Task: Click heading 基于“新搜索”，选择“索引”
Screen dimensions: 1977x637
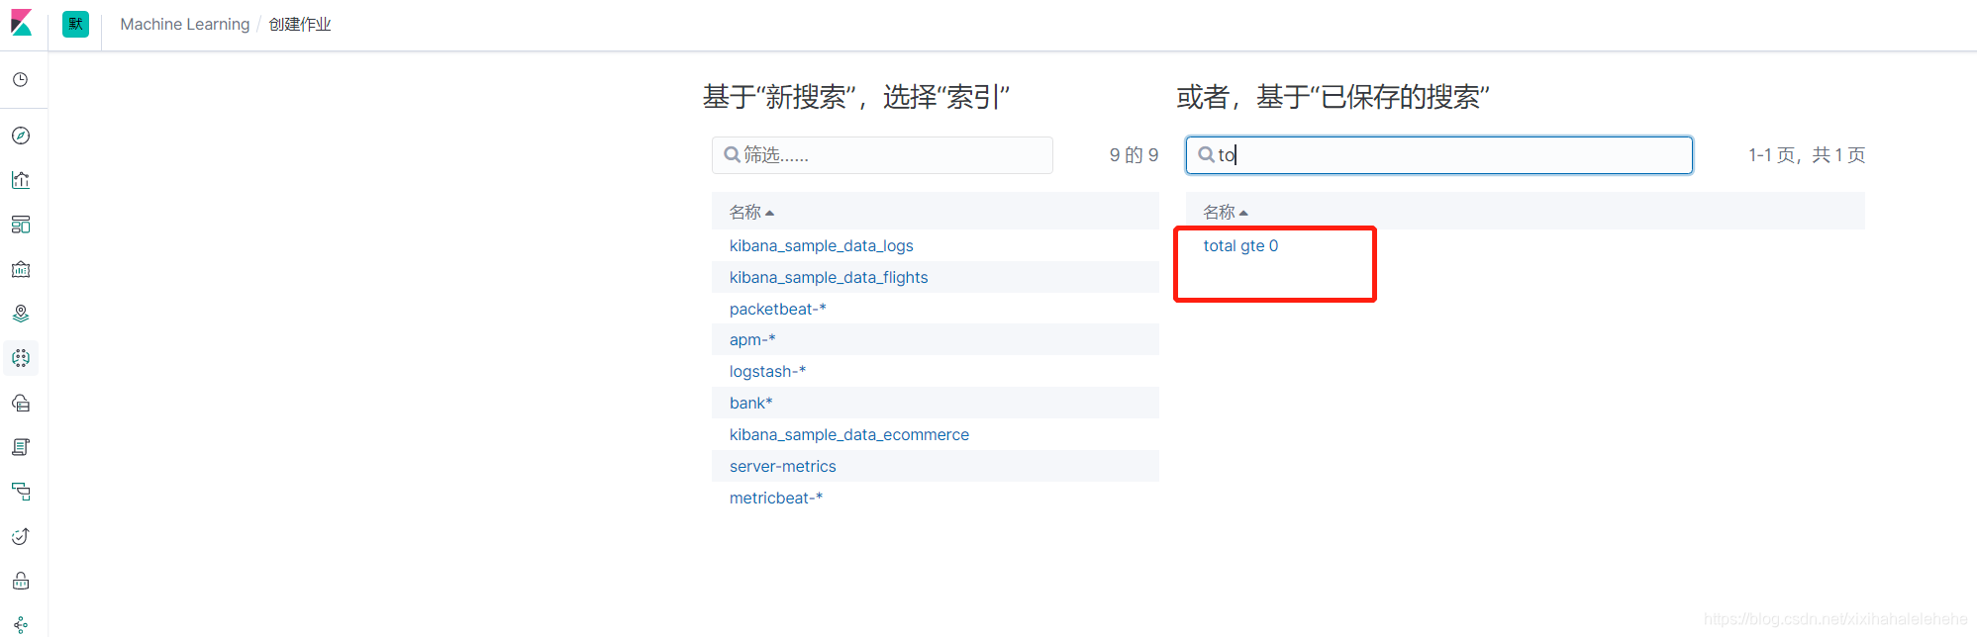Action: pyautogui.click(x=856, y=97)
